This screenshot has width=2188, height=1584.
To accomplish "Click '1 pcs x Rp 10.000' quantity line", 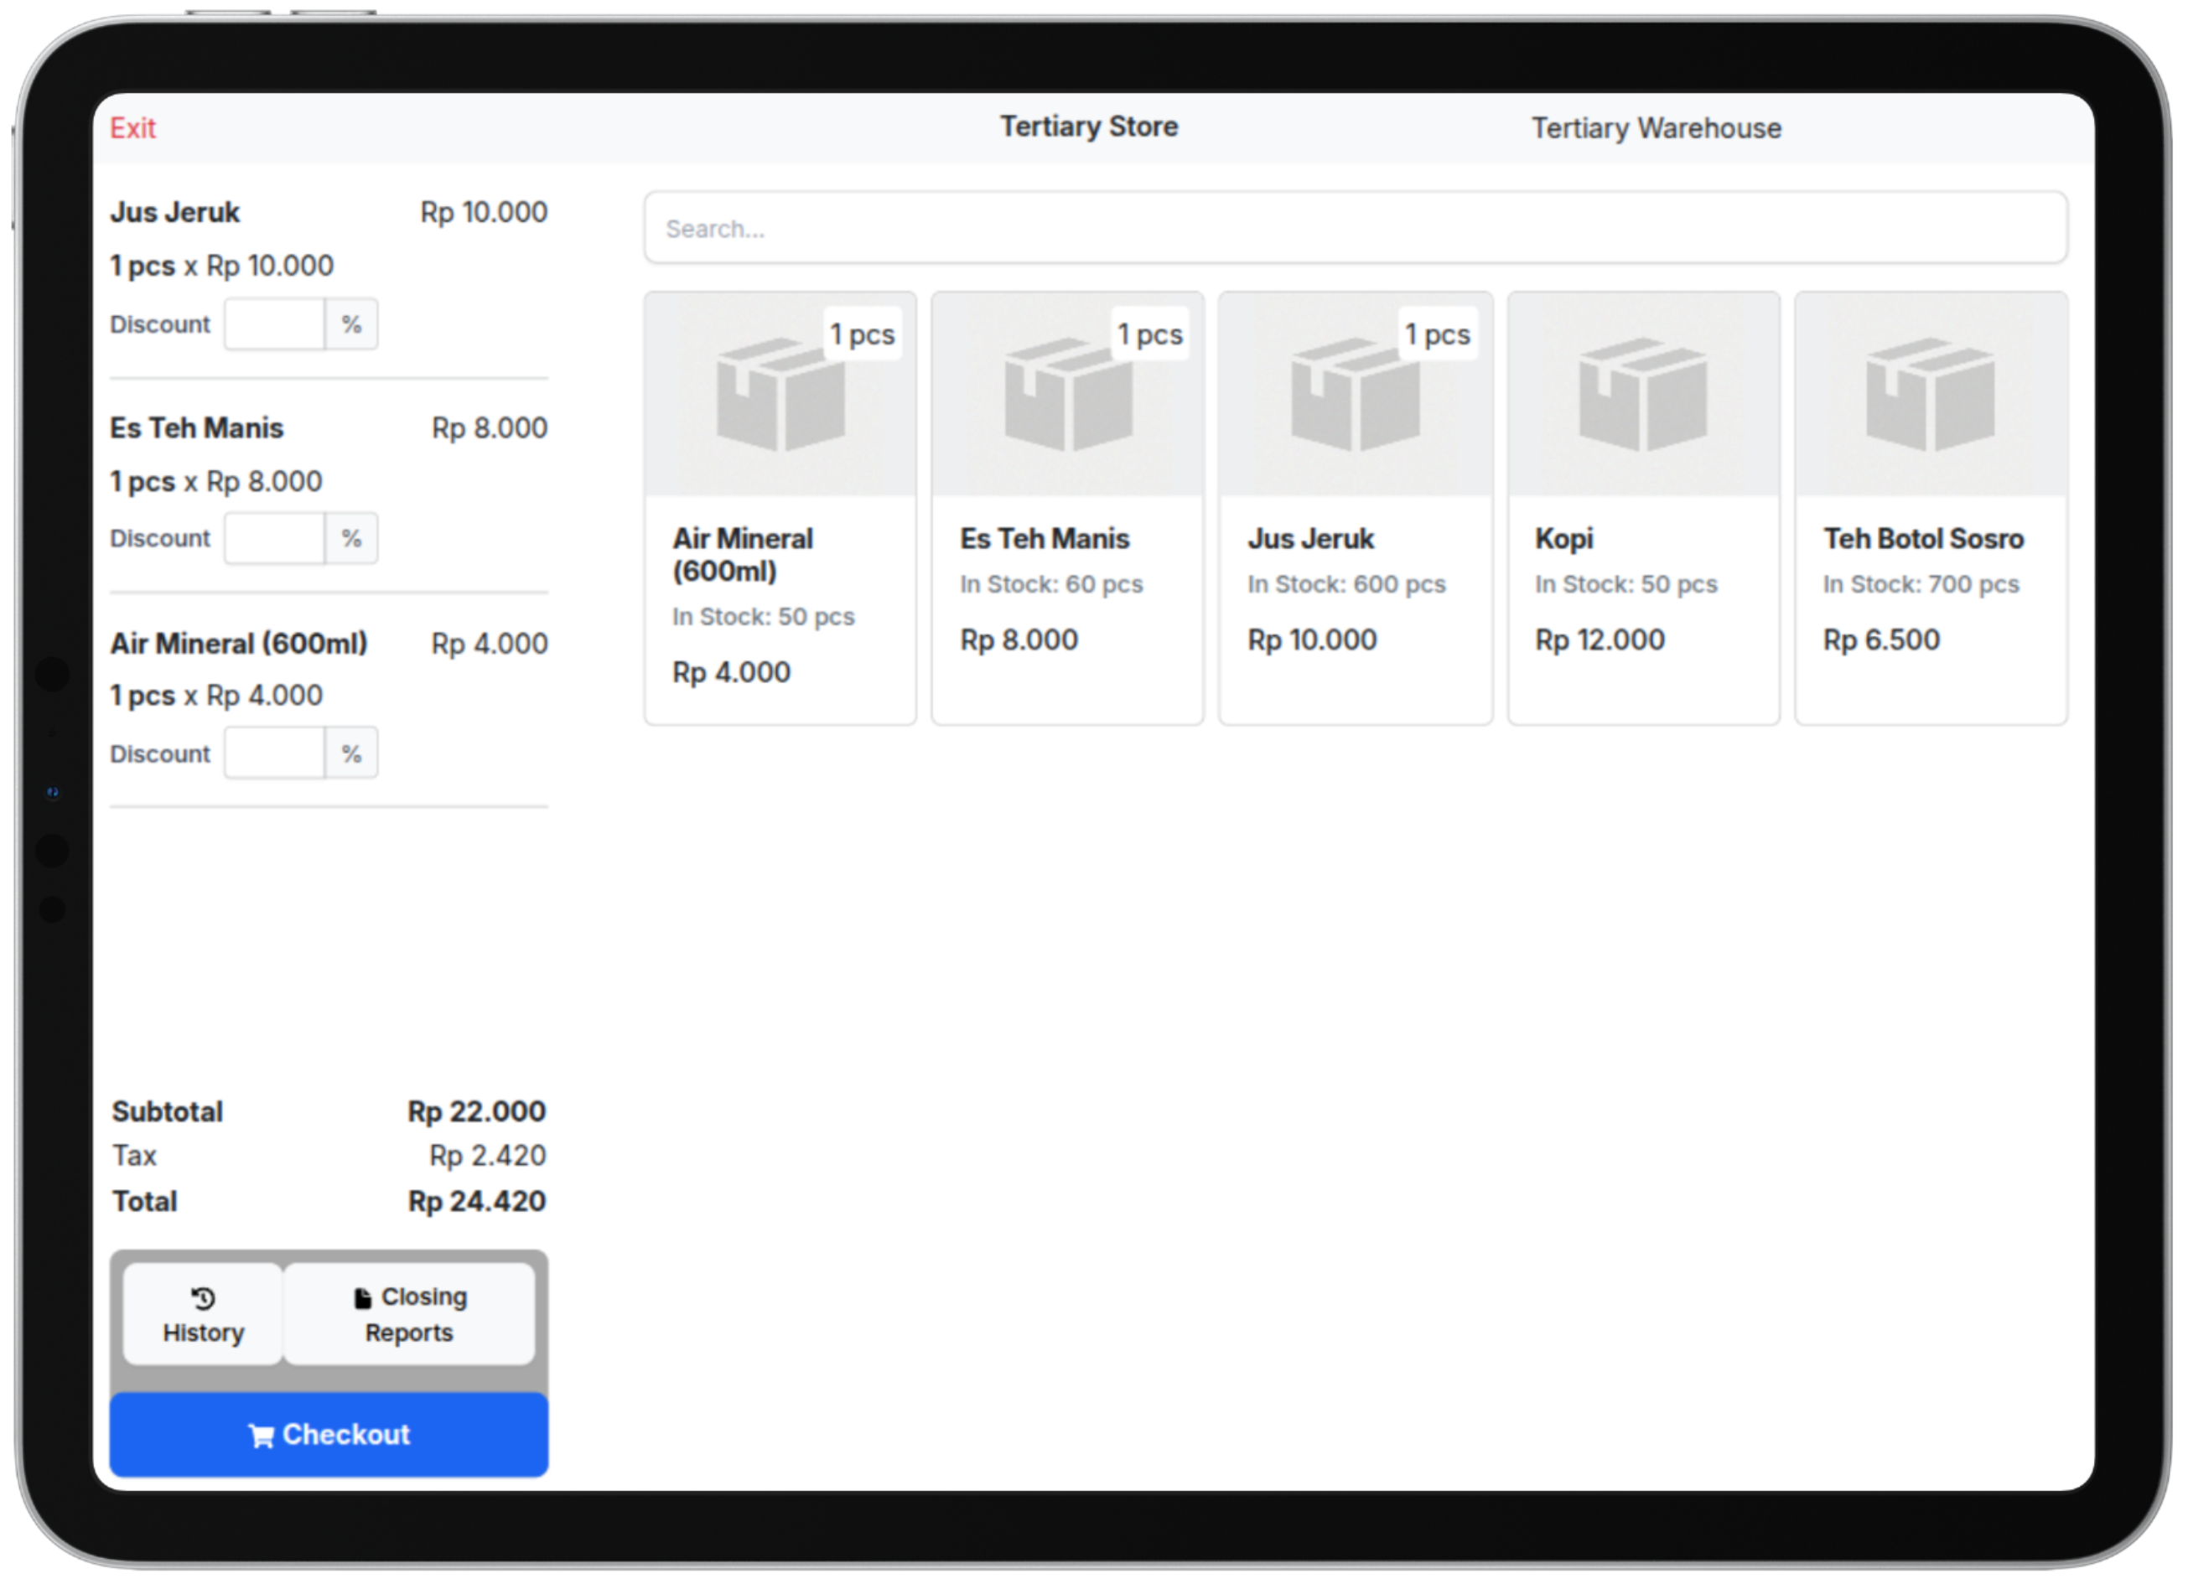I will coord(222,266).
